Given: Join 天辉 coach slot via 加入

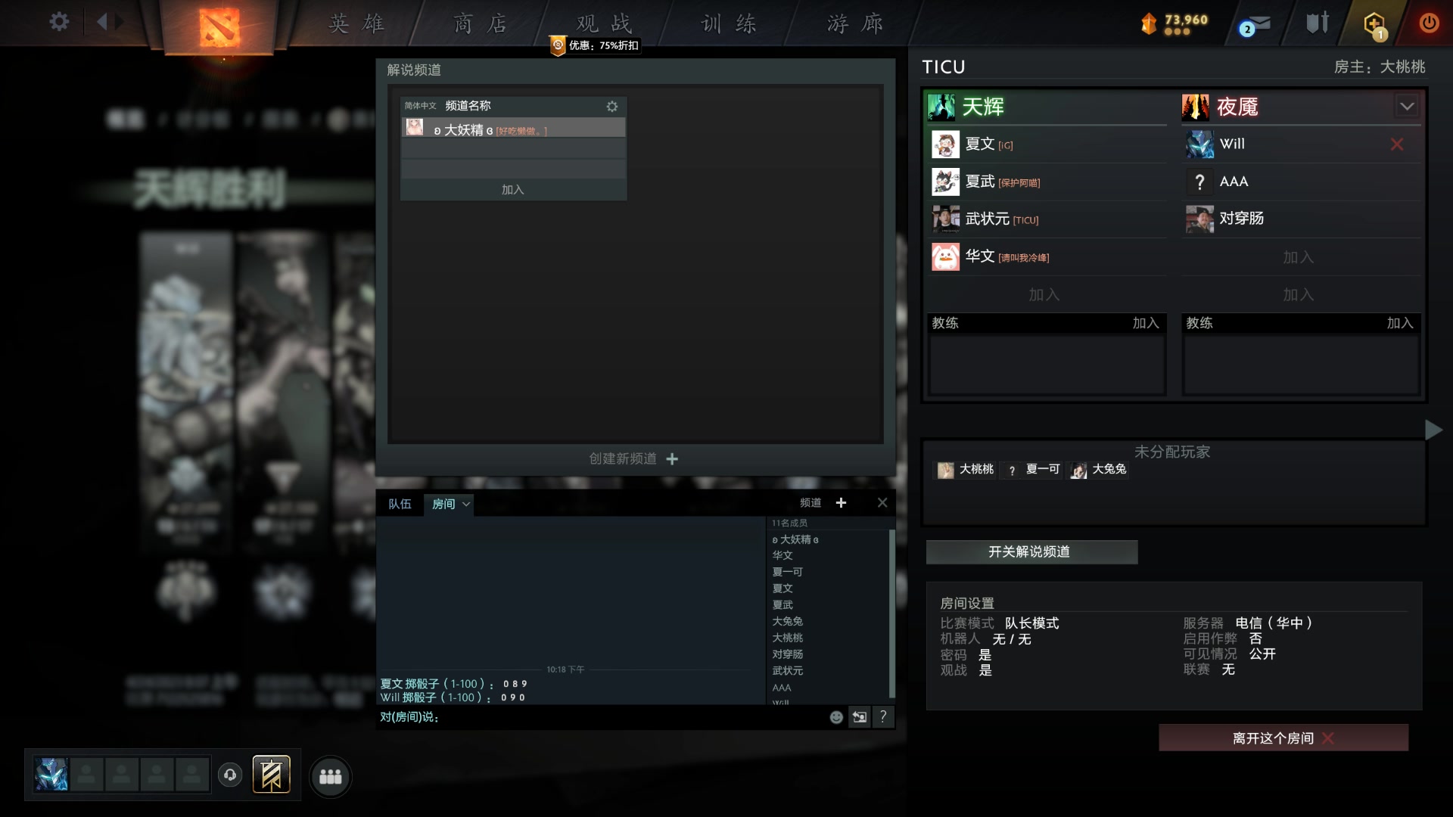Looking at the screenshot, I should 1146,323.
